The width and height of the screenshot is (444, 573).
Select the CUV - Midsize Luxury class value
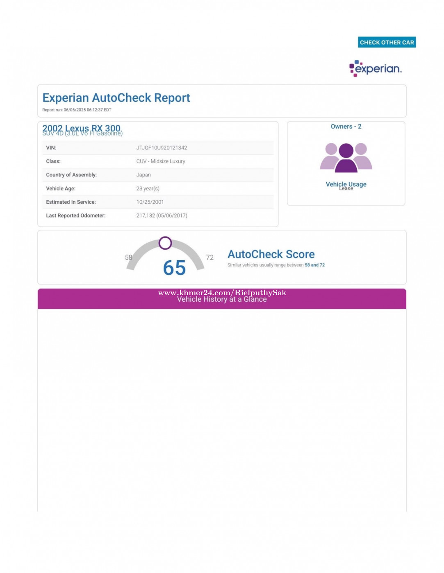pyautogui.click(x=161, y=161)
